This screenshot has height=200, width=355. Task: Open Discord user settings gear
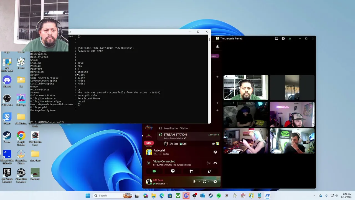pyautogui.click(x=215, y=182)
